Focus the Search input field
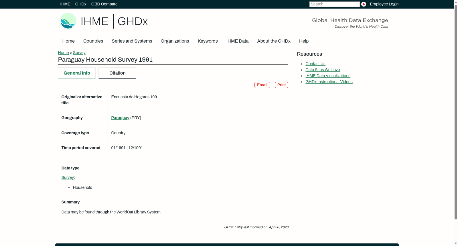This screenshot has width=458, height=246. 334,4
